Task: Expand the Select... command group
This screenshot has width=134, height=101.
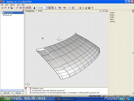Action: pyautogui.click(x=113, y=19)
